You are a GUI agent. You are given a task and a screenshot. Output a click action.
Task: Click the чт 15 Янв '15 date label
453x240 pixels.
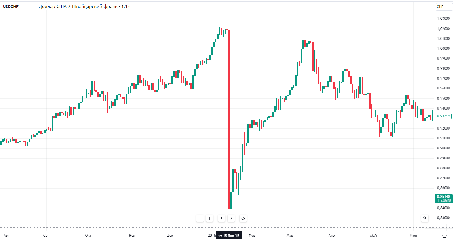pyautogui.click(x=229, y=236)
